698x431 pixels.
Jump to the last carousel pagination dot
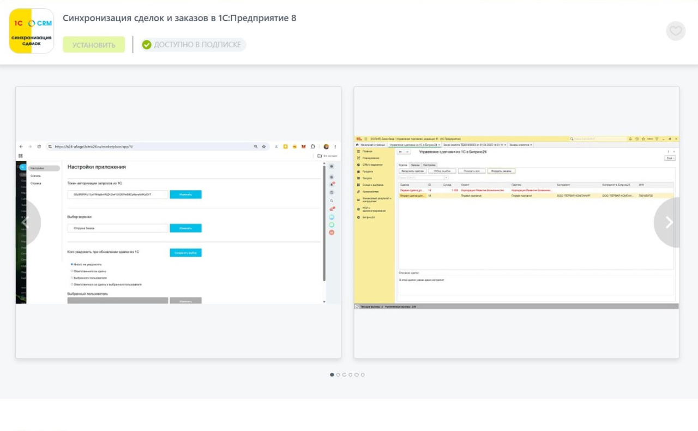click(363, 375)
